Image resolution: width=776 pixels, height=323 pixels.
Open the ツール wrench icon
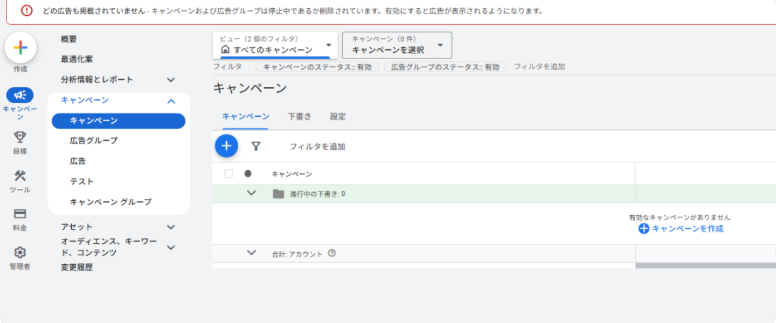coord(20,175)
